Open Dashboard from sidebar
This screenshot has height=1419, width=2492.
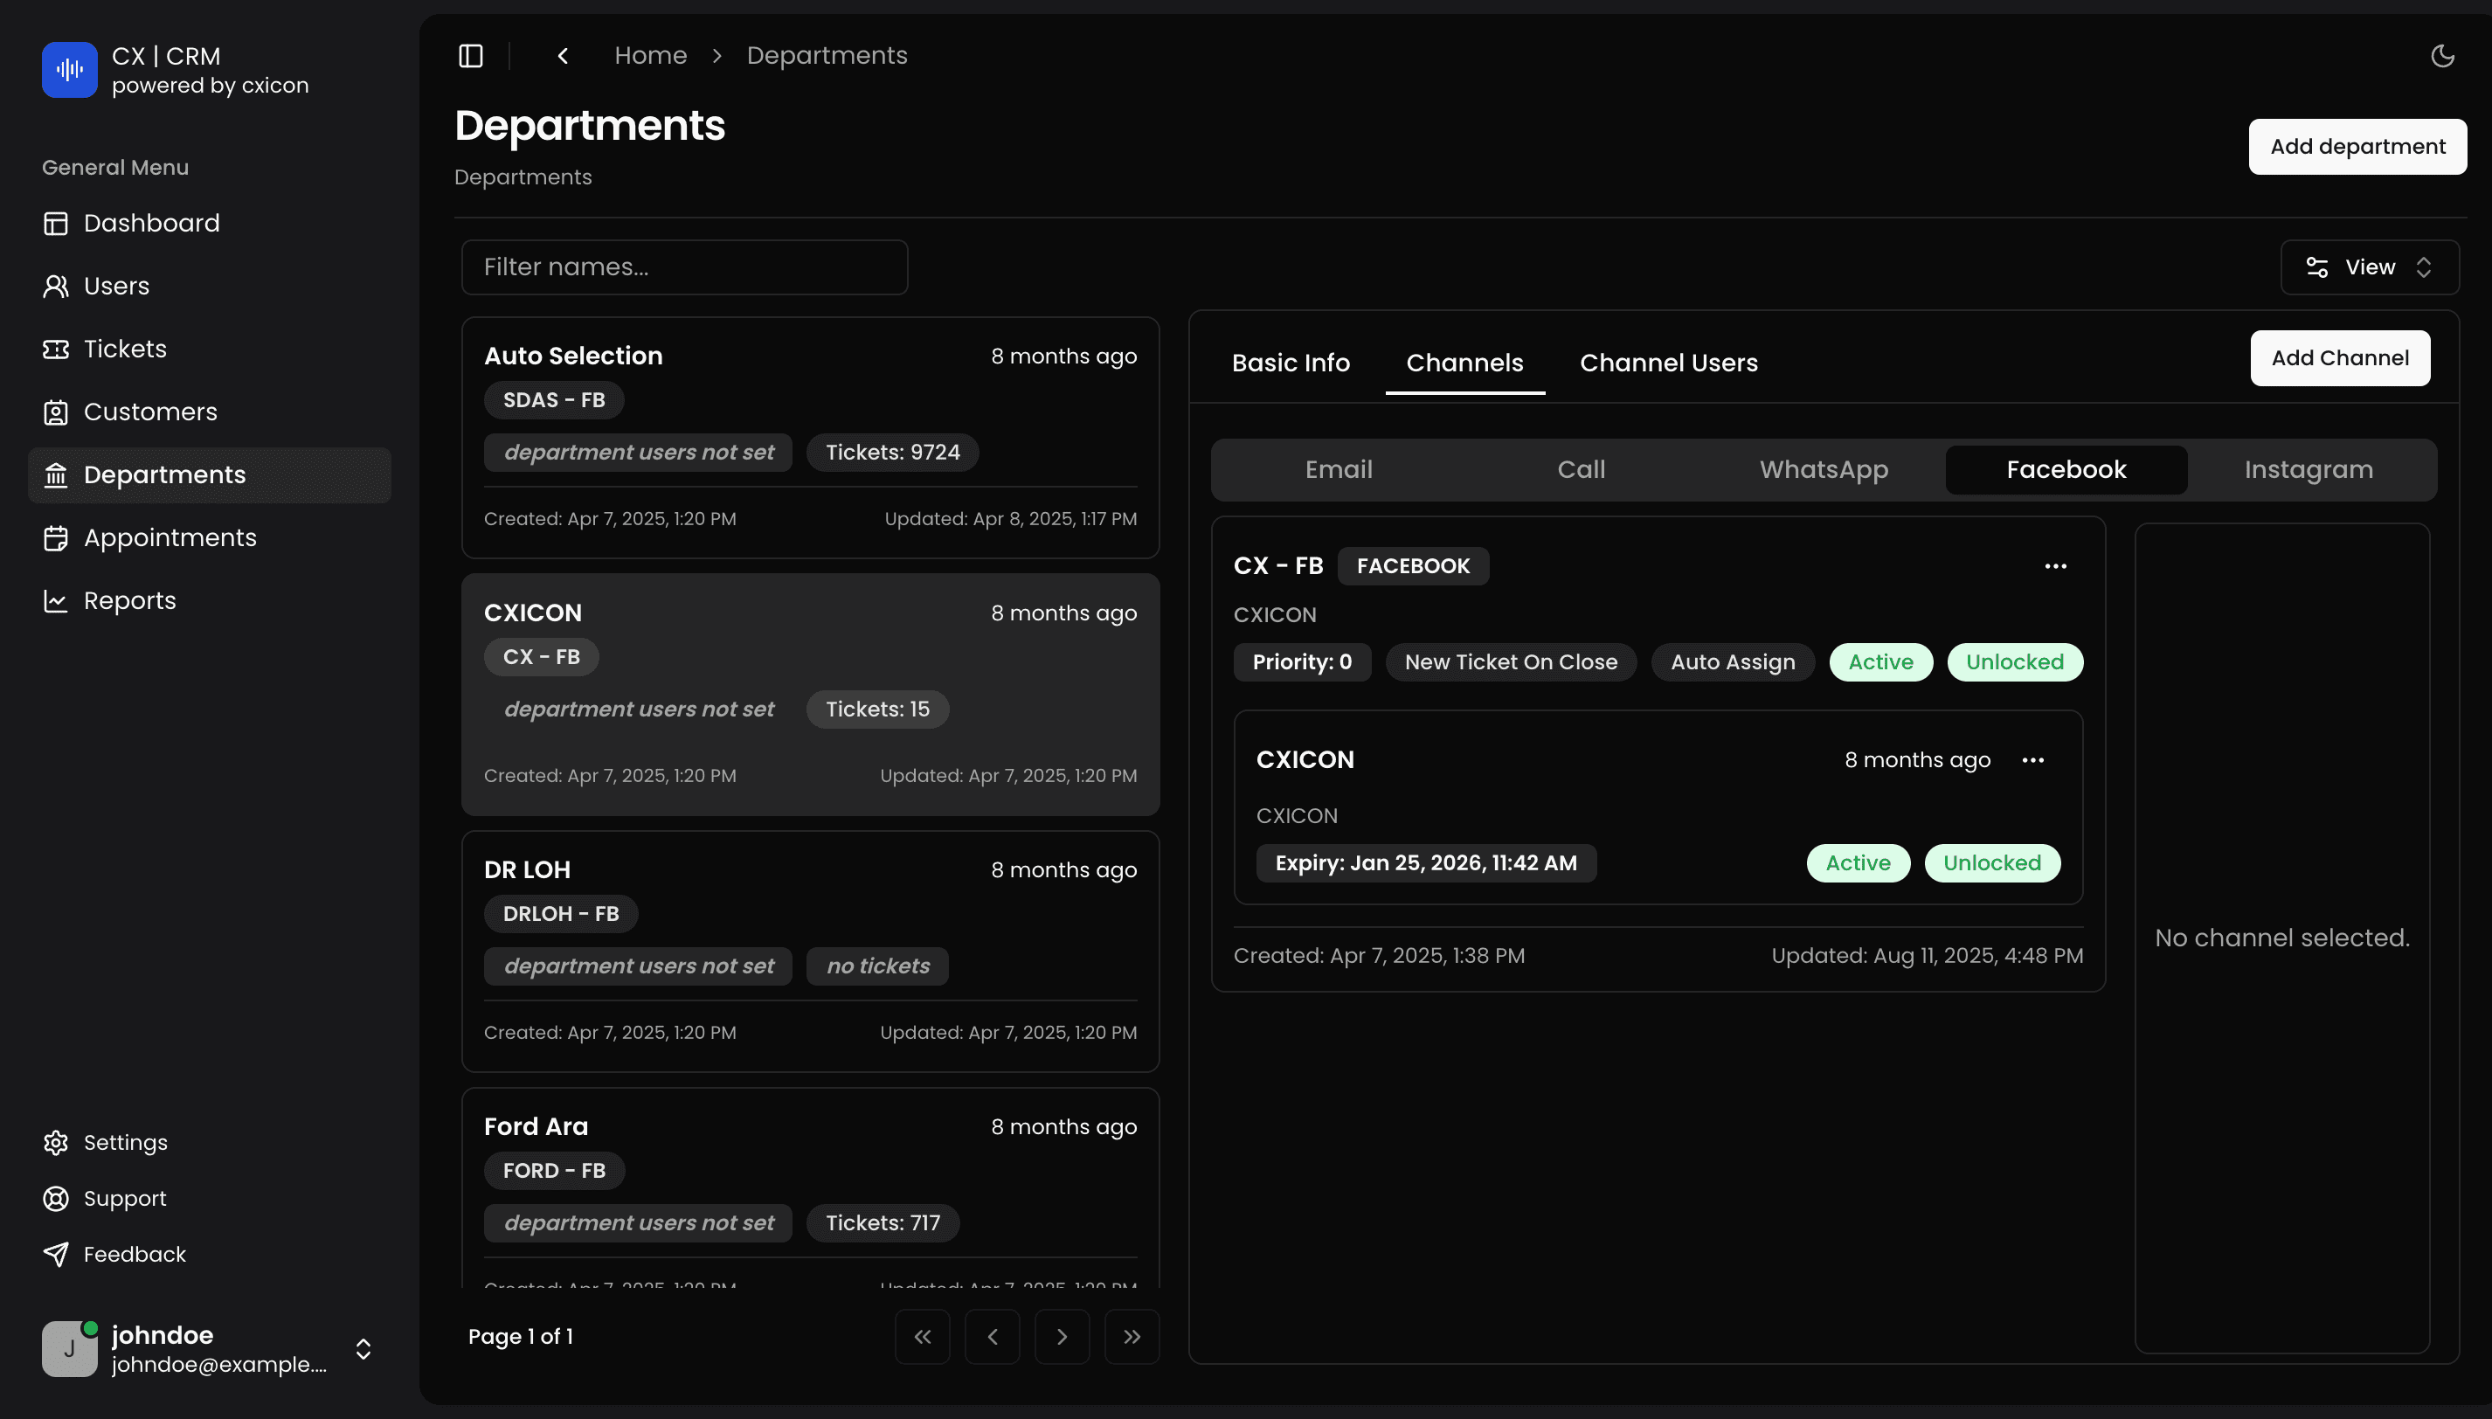click(210, 223)
